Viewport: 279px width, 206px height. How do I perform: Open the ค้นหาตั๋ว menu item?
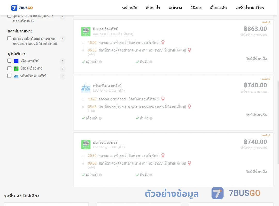pyautogui.click(x=153, y=8)
